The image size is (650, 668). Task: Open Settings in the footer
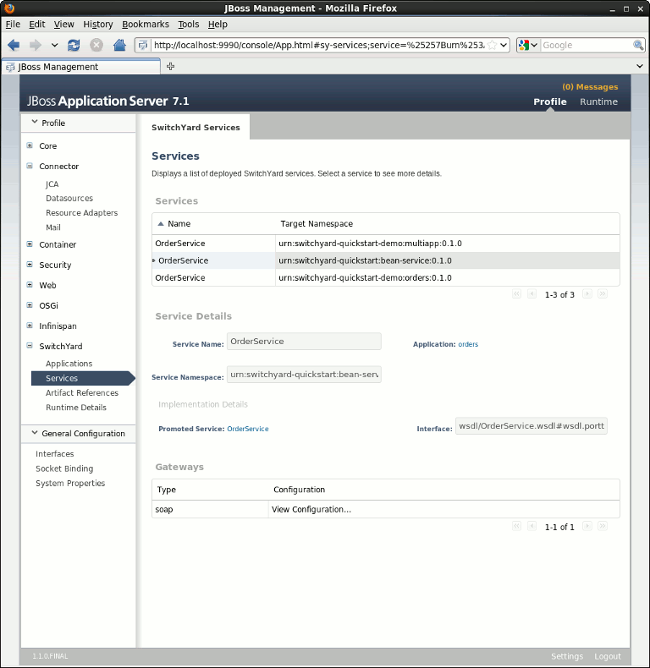pos(567,656)
